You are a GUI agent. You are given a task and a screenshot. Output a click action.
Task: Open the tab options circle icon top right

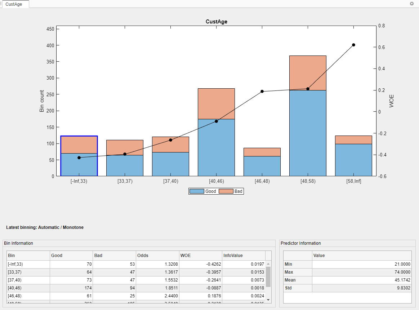[411, 4]
